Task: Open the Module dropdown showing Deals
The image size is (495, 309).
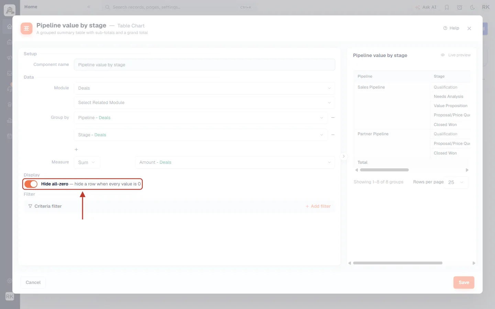Action: click(204, 88)
